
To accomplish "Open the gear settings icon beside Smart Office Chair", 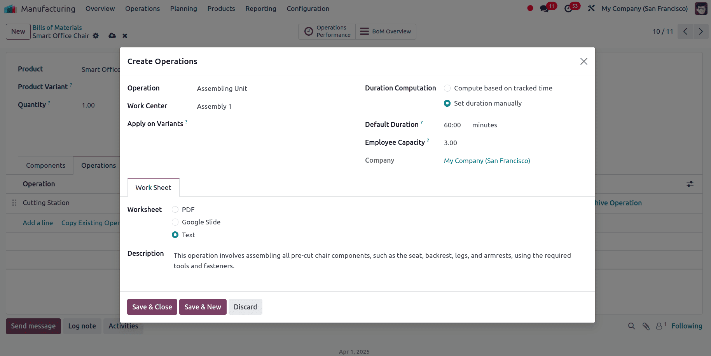I will [x=96, y=36].
